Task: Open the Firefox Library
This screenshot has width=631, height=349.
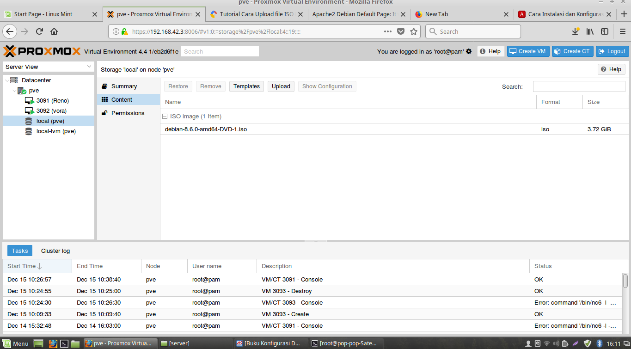Action: (x=590, y=31)
